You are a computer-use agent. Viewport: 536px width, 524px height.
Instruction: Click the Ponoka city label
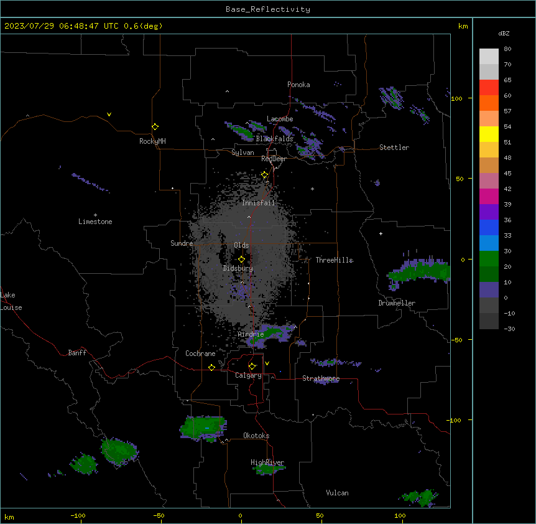tap(298, 85)
